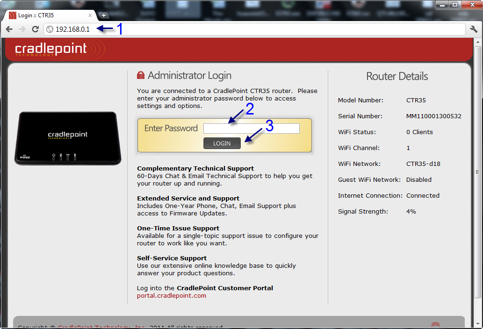
Task: Click the Enter Password field
Action: [252, 129]
